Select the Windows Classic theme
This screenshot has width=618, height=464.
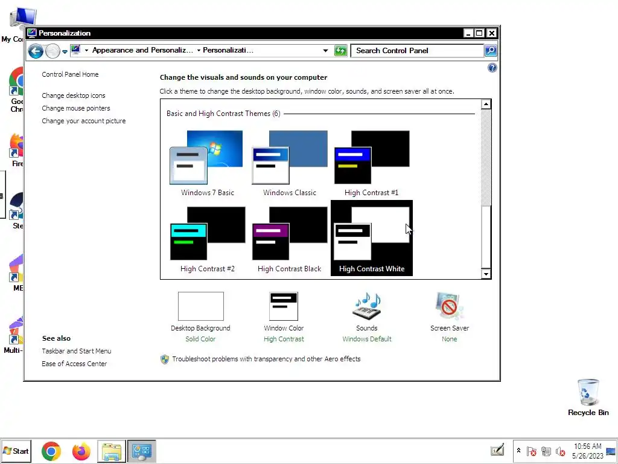[290, 163]
